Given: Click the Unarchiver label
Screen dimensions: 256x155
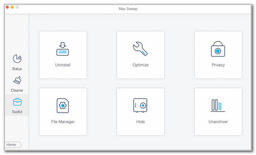Looking at the screenshot, I should pyautogui.click(x=218, y=122).
